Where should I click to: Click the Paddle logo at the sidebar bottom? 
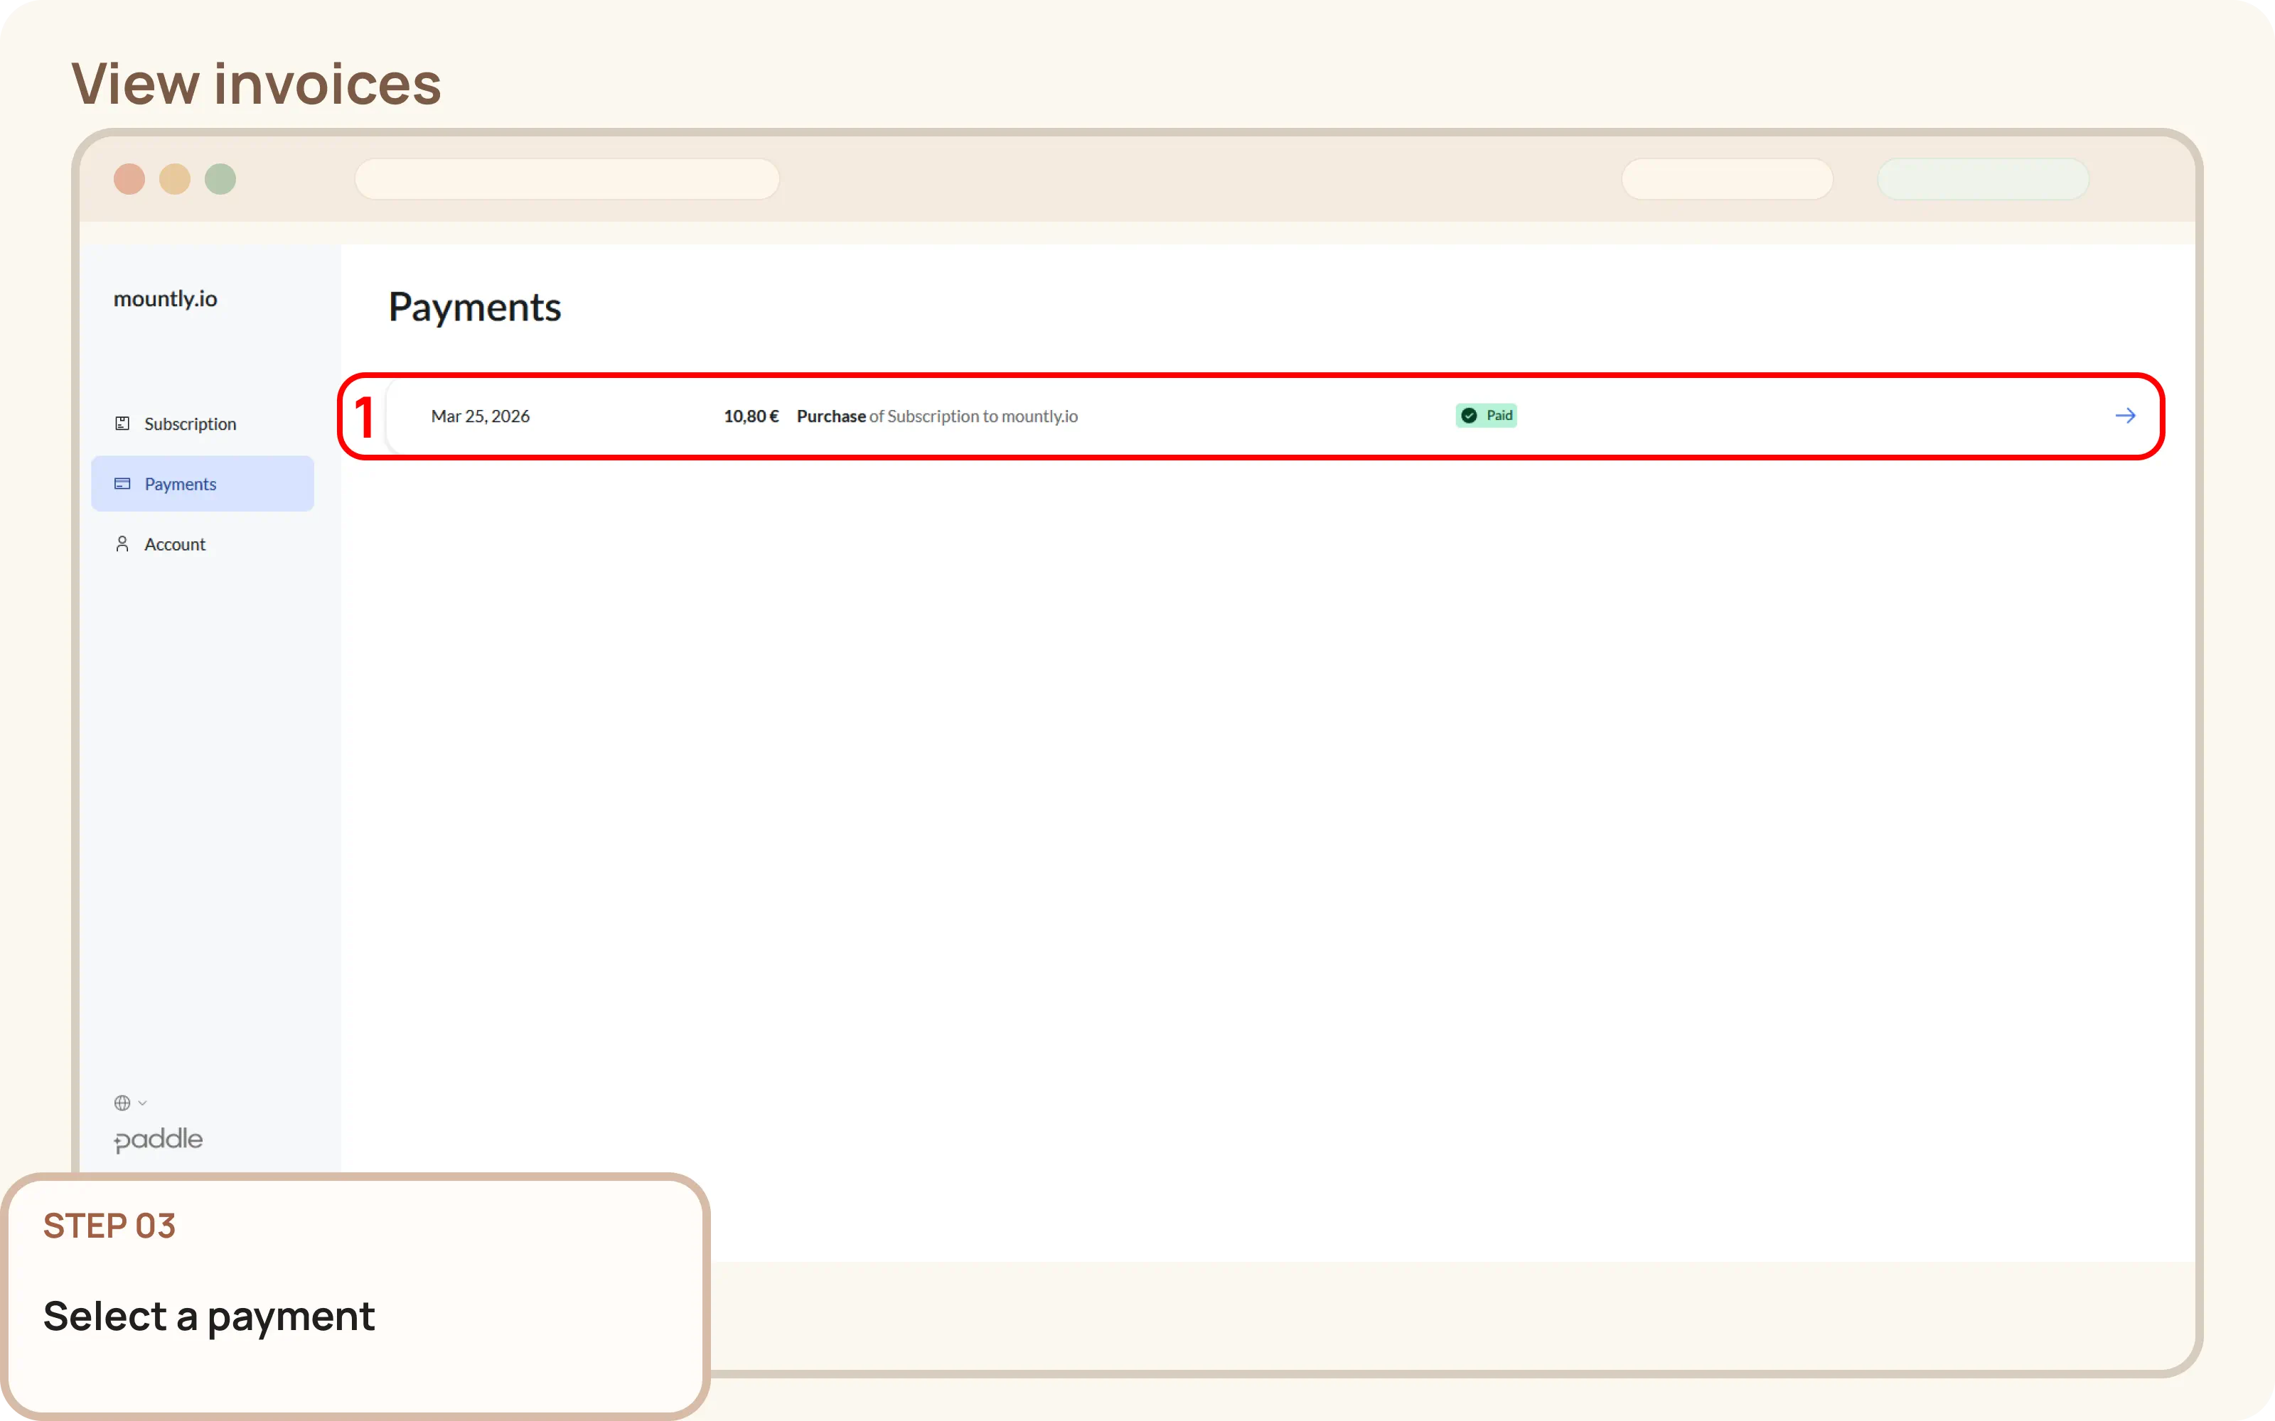click(158, 1139)
